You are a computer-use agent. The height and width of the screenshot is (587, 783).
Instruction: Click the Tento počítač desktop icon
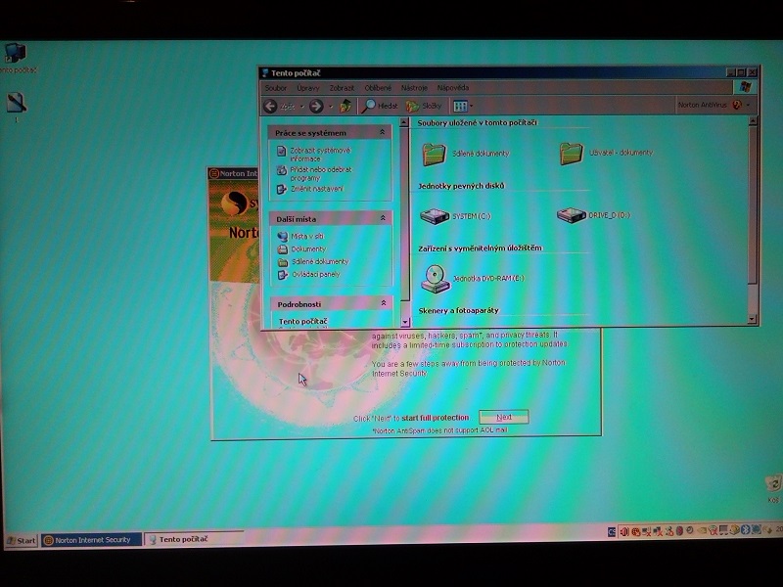pyautogui.click(x=15, y=53)
